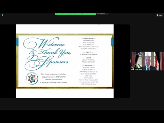Click the green screen-sharing notification banner

[76, 14]
